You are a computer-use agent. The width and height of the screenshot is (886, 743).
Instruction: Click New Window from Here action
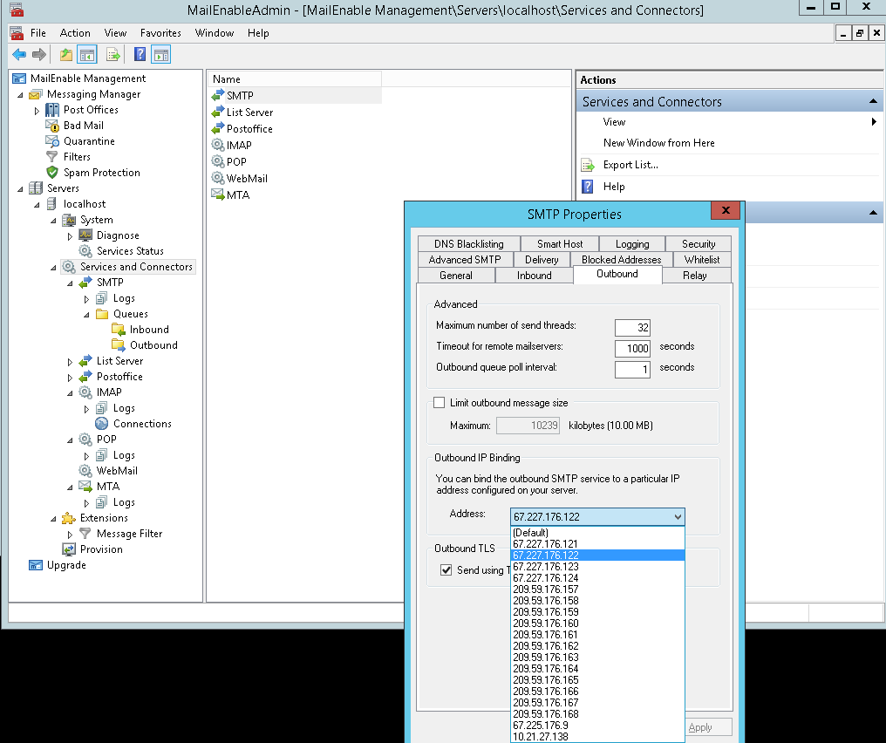pos(658,143)
